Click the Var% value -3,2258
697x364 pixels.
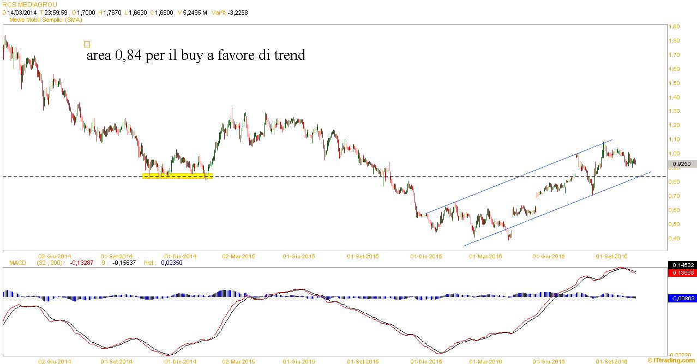pos(236,13)
